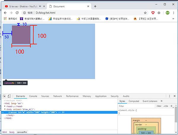Switch to the Elements panel
178x135 pixels.
click(x=20, y=96)
